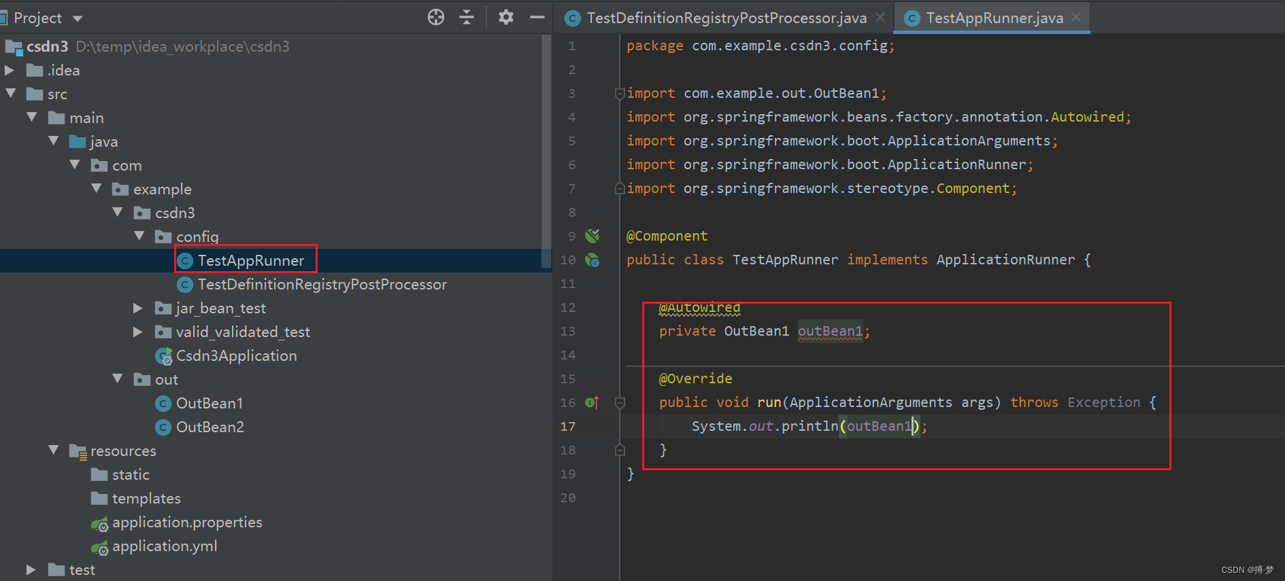This screenshot has height=581, width=1285.
Task: Click the valid_validated_test package icon
Action: (x=163, y=332)
